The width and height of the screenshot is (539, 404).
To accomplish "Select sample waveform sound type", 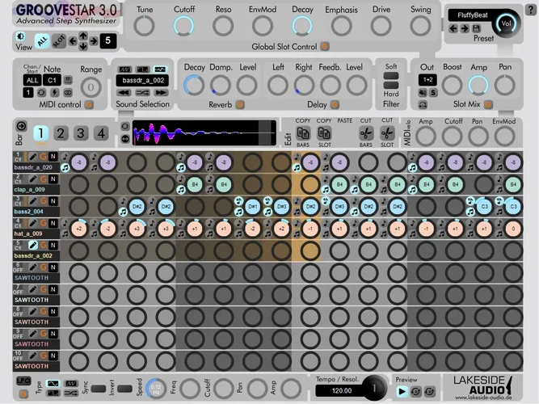I will pos(160,69).
